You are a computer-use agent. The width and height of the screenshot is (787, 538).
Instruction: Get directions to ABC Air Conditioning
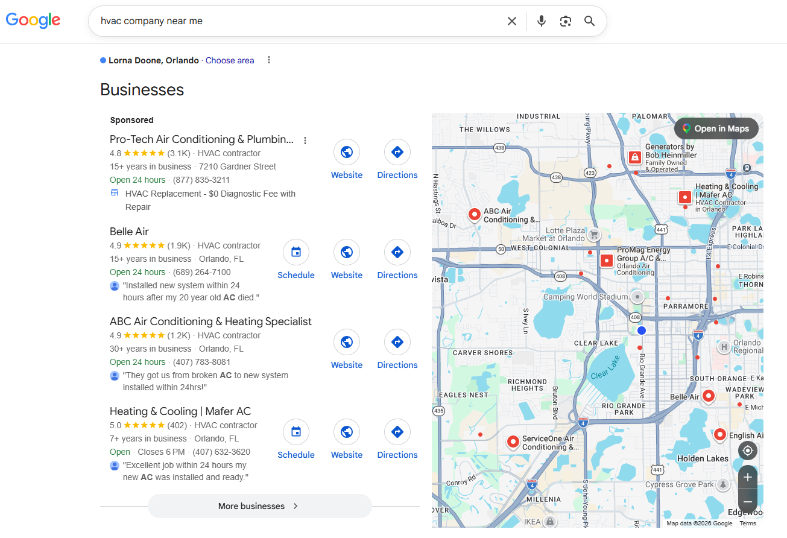pos(397,342)
